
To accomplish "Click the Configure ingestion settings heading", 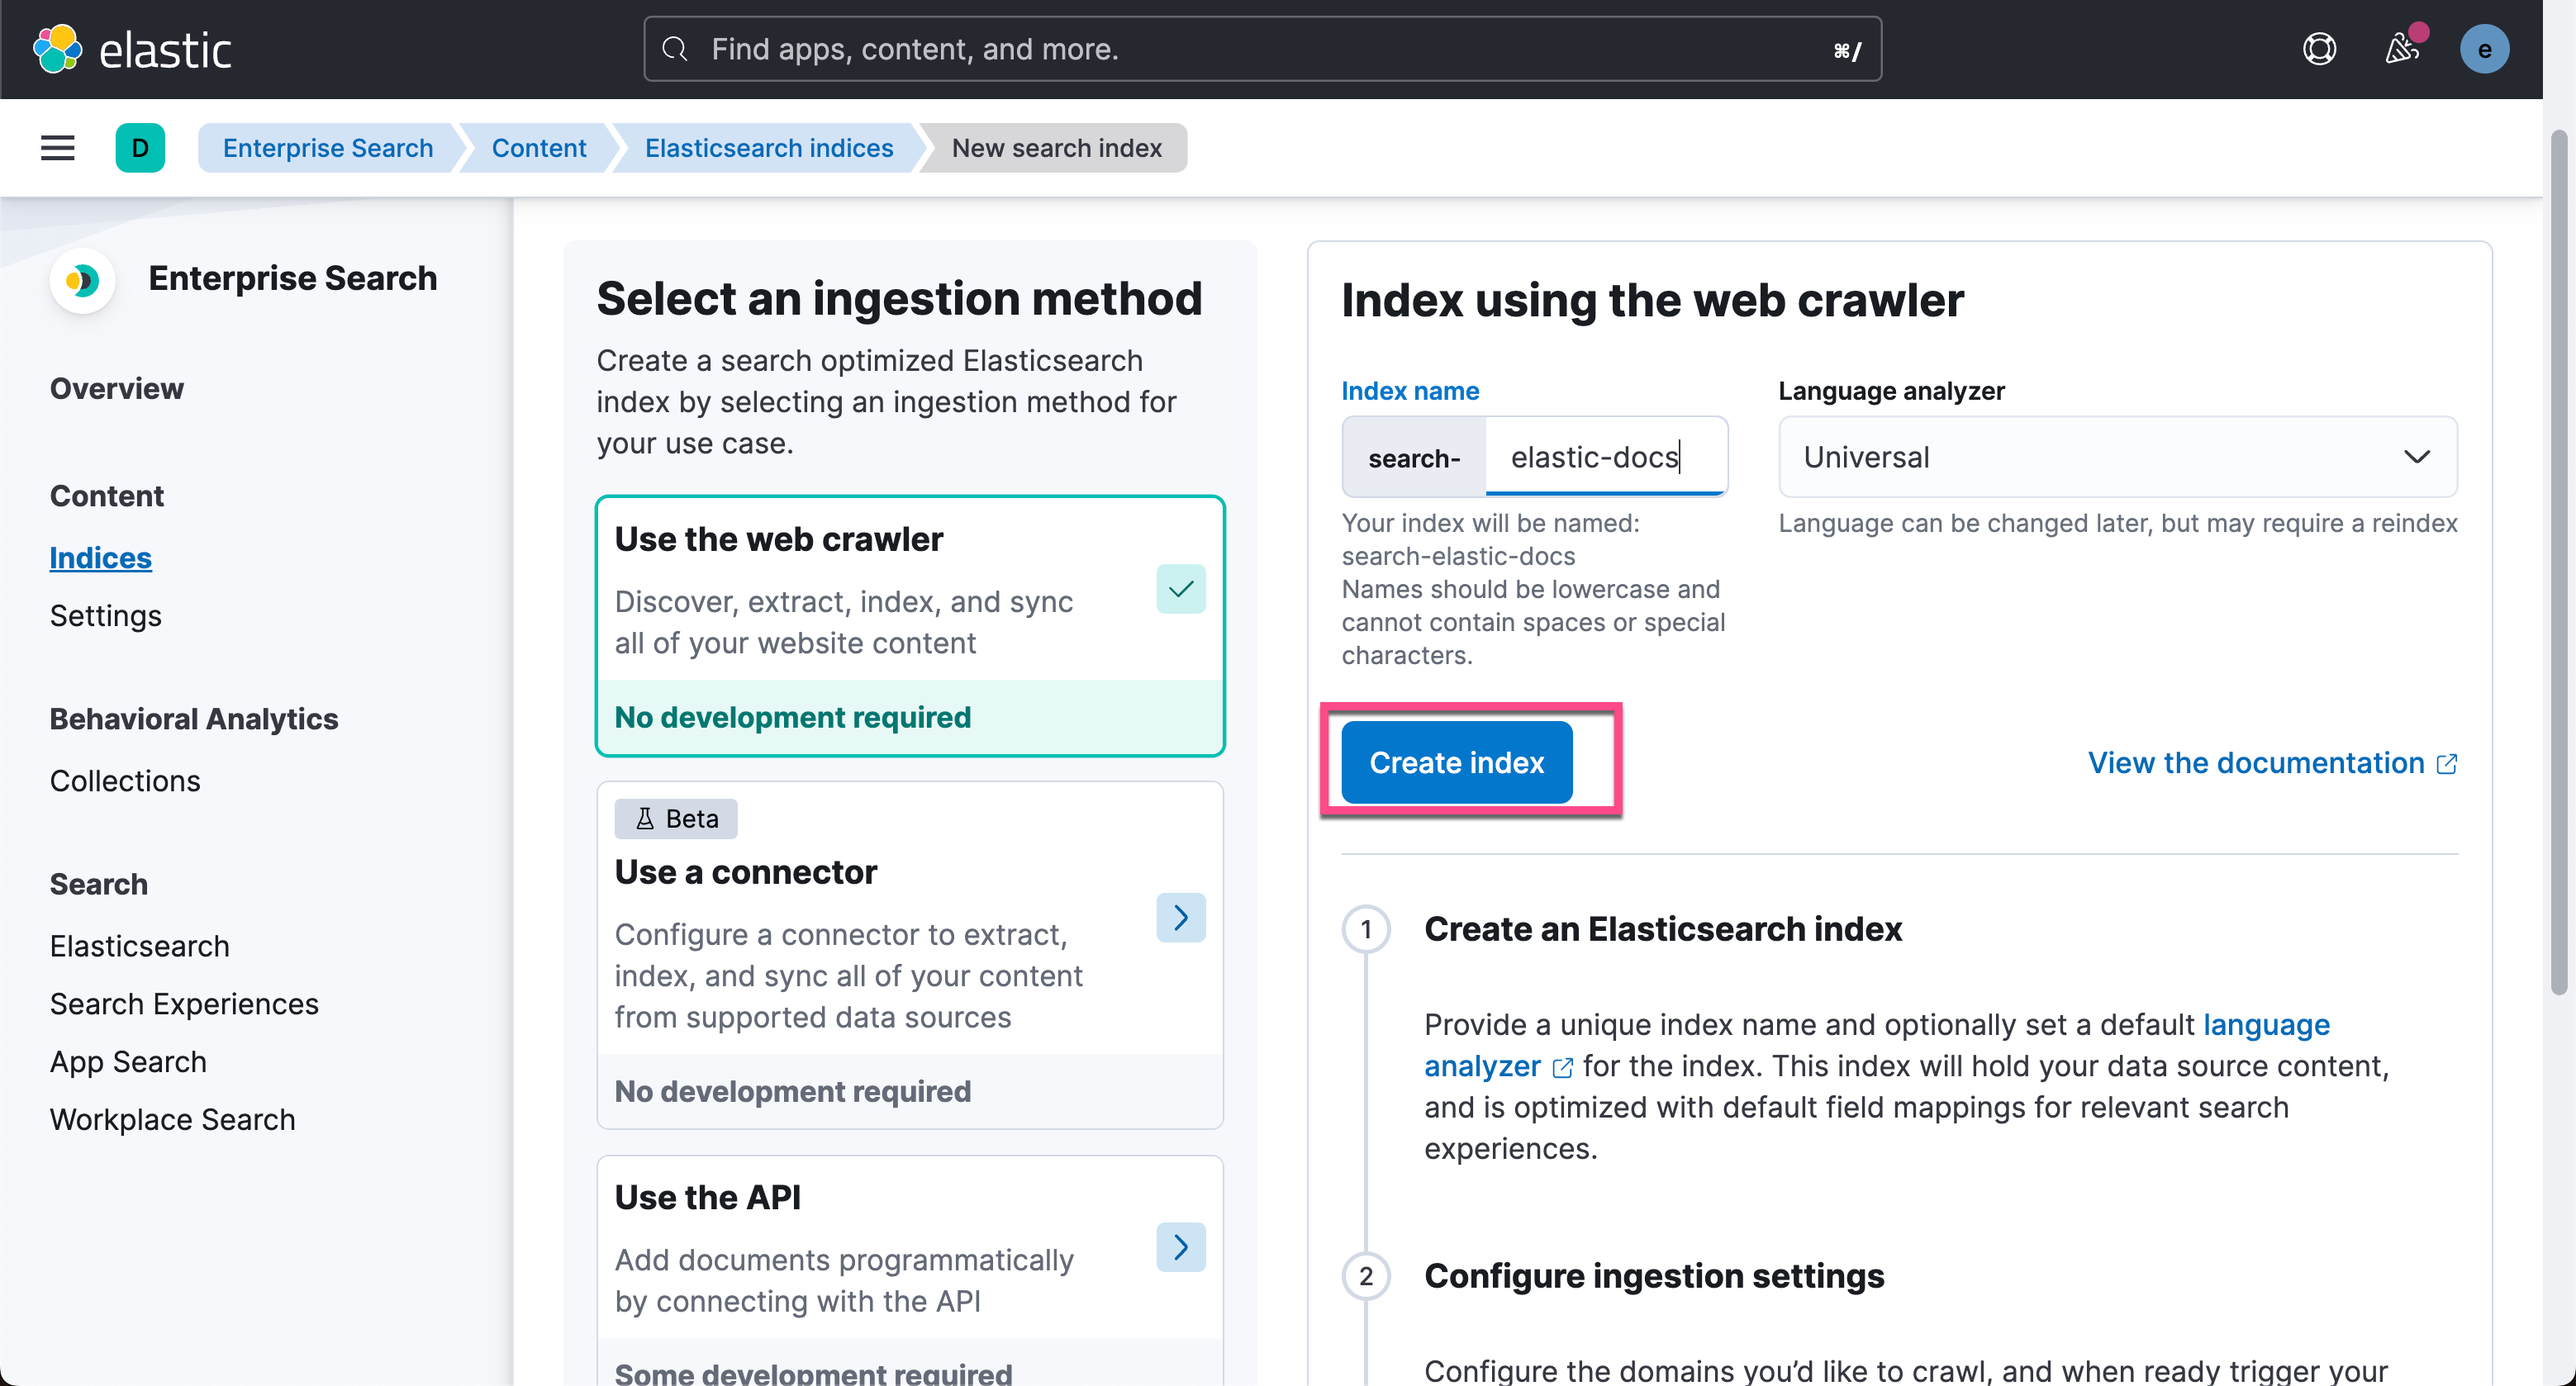I will 1654,1277.
